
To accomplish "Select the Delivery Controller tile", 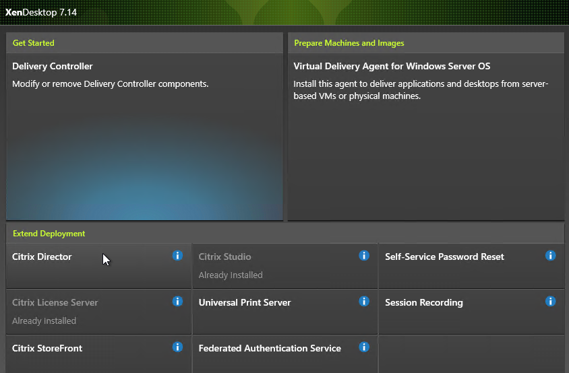I will pos(144,137).
